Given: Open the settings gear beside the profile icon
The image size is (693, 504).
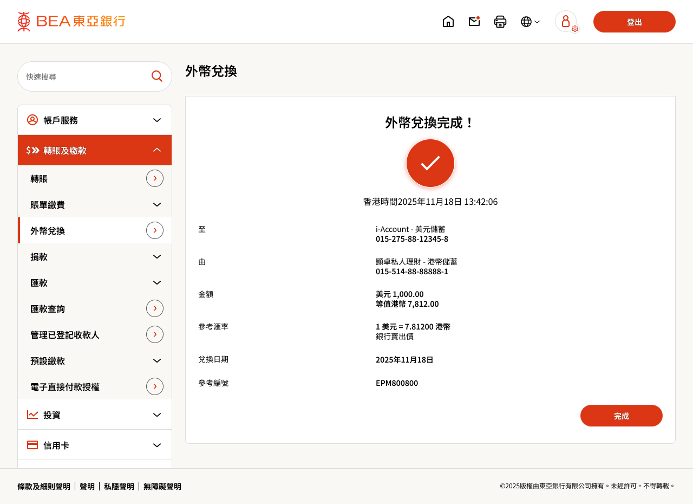Looking at the screenshot, I should click(574, 29).
